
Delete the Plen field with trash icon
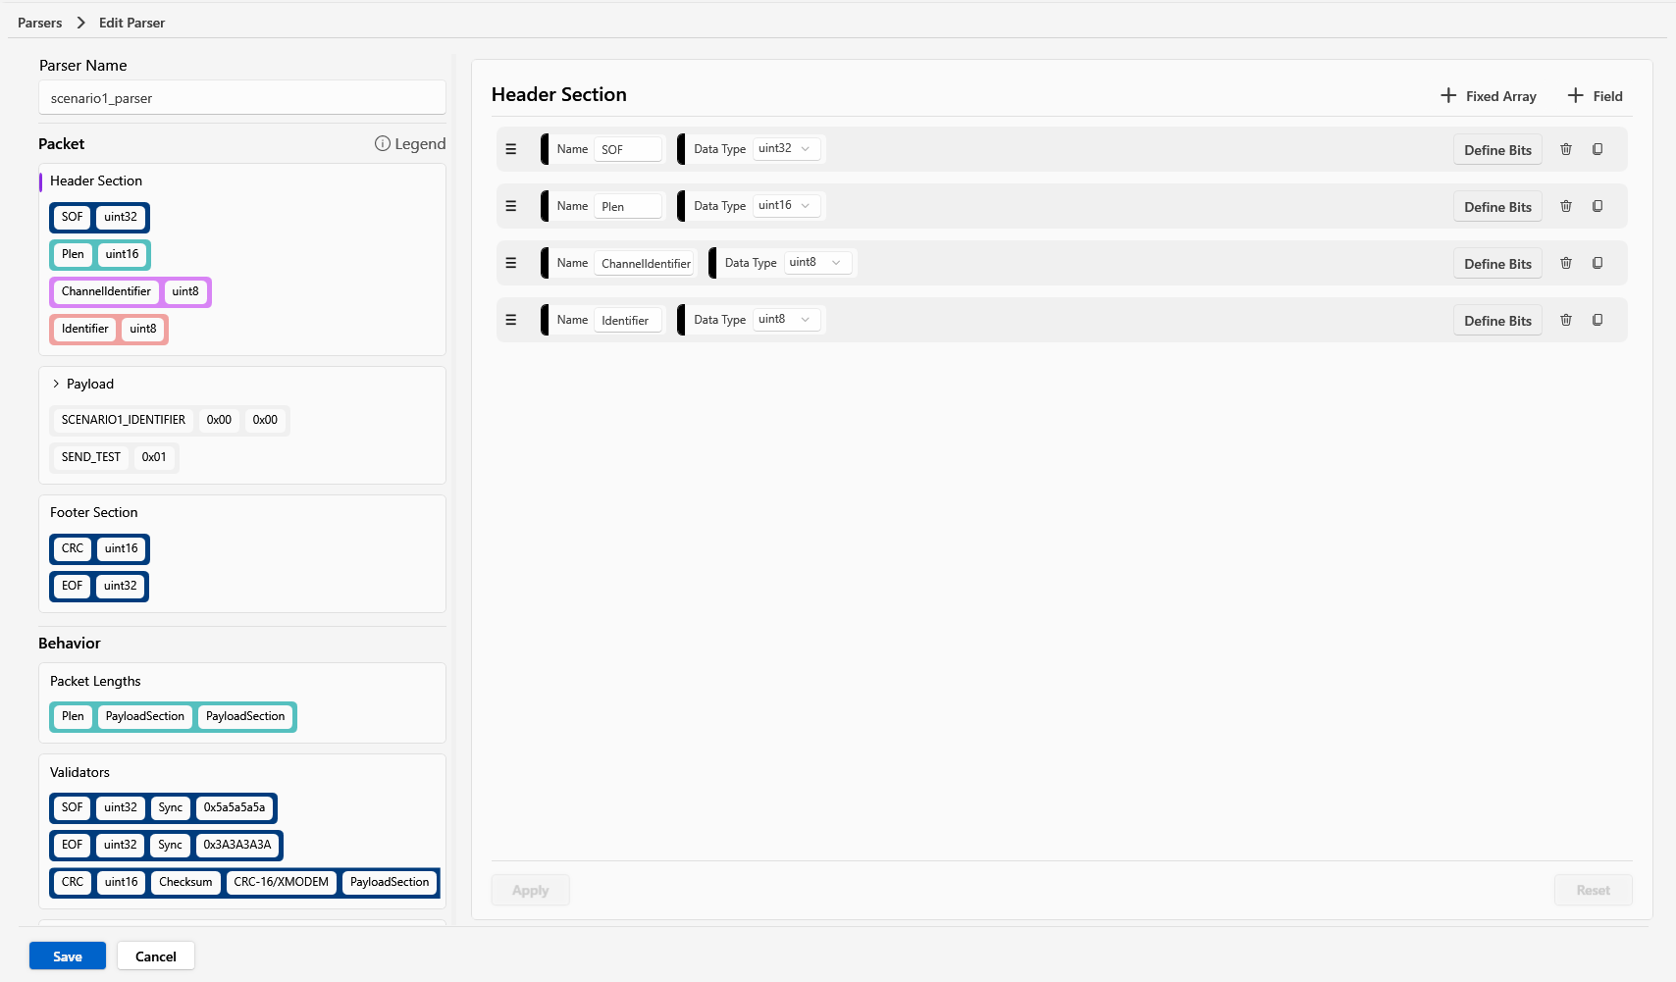tap(1566, 206)
